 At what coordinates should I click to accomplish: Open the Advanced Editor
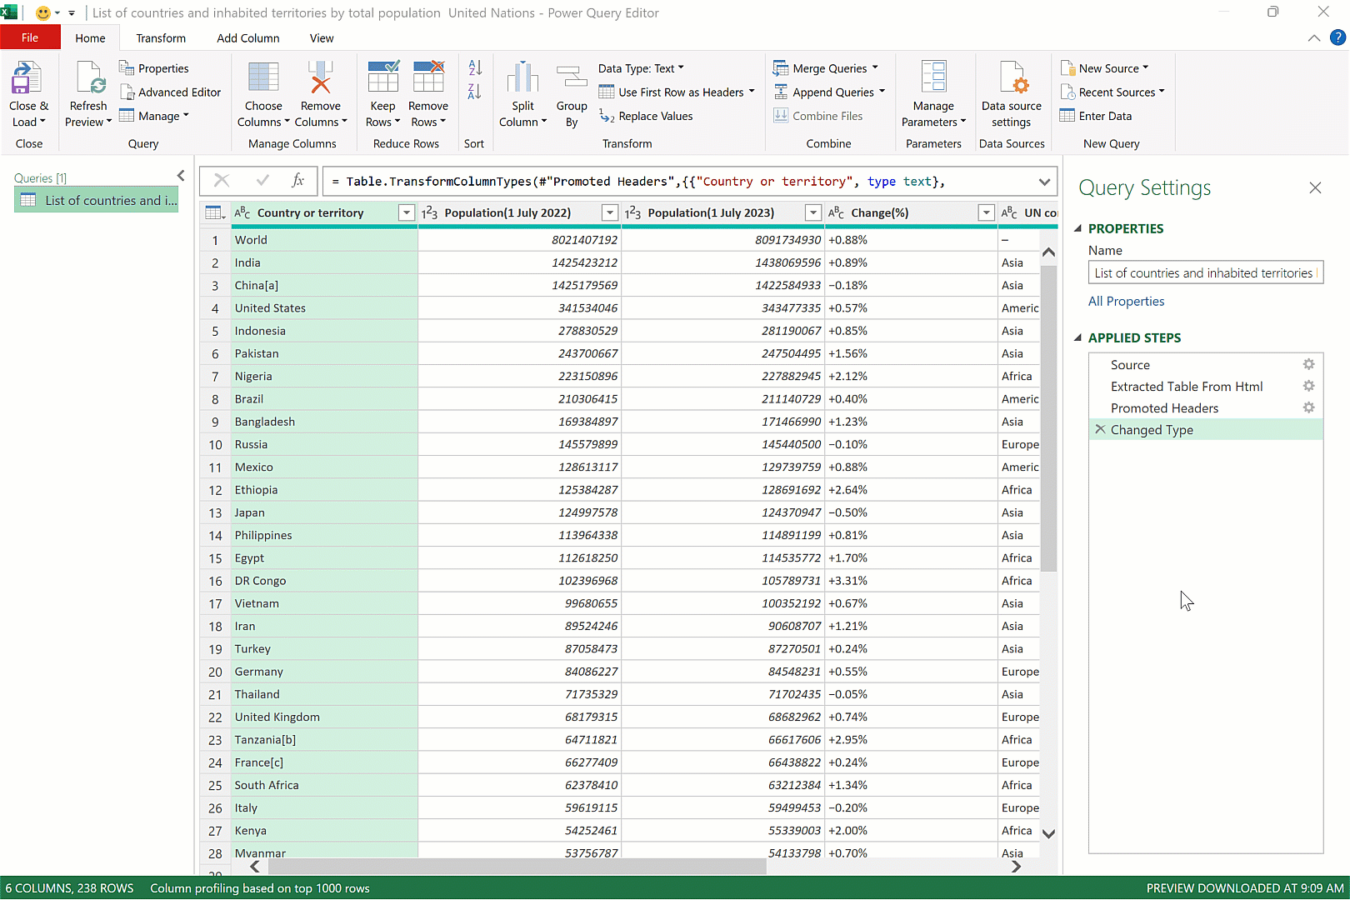pos(171,92)
